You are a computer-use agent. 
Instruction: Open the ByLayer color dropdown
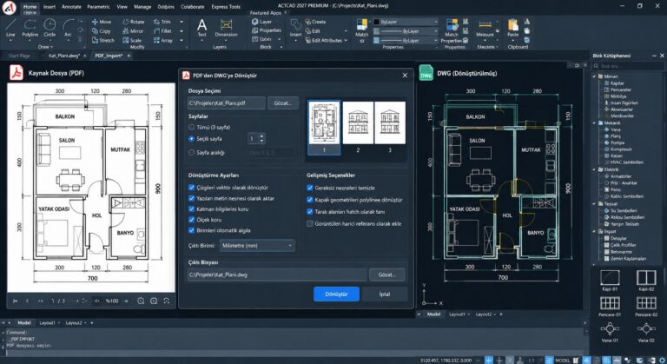pyautogui.click(x=406, y=22)
